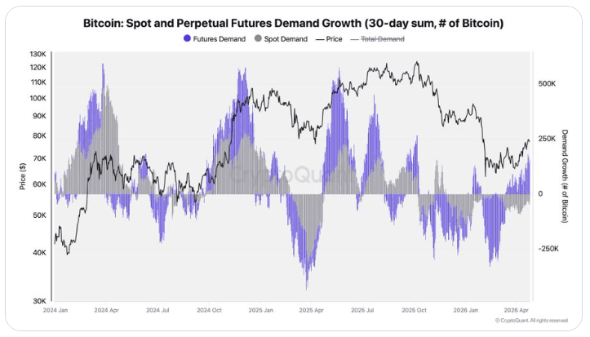Select the 2024 Jan x-axis label
590x337 pixels.
point(55,310)
